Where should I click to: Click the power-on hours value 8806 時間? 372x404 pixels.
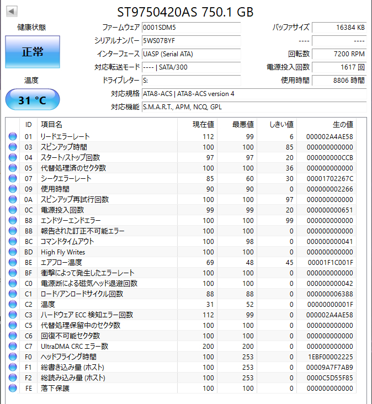(x=339, y=81)
